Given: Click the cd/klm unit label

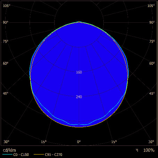Looking at the screenshot, I should pyautogui.click(x=9, y=150).
